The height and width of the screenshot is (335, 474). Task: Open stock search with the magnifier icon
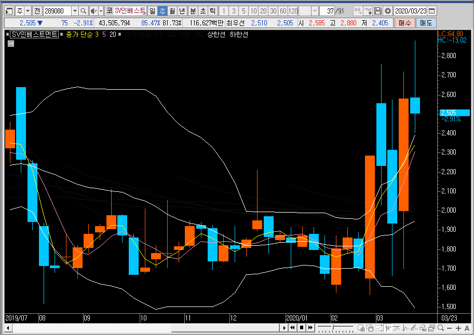pyautogui.click(x=84, y=11)
